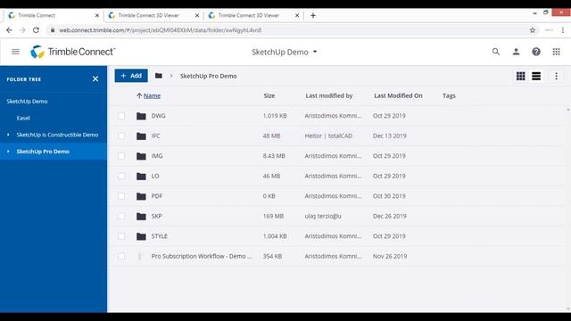The height and width of the screenshot is (321, 571).
Task: Click the Size column header
Action: pyautogui.click(x=269, y=95)
